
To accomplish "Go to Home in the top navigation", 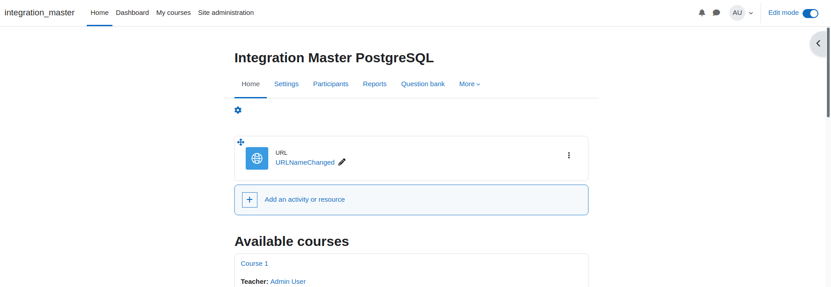I will coord(99,13).
